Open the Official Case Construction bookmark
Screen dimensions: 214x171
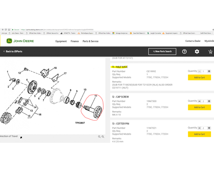pos(188,33)
